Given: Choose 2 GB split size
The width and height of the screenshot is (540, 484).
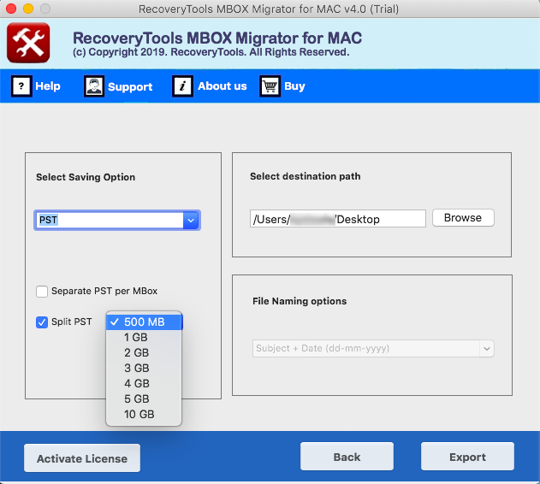Looking at the screenshot, I should click(x=144, y=353).
